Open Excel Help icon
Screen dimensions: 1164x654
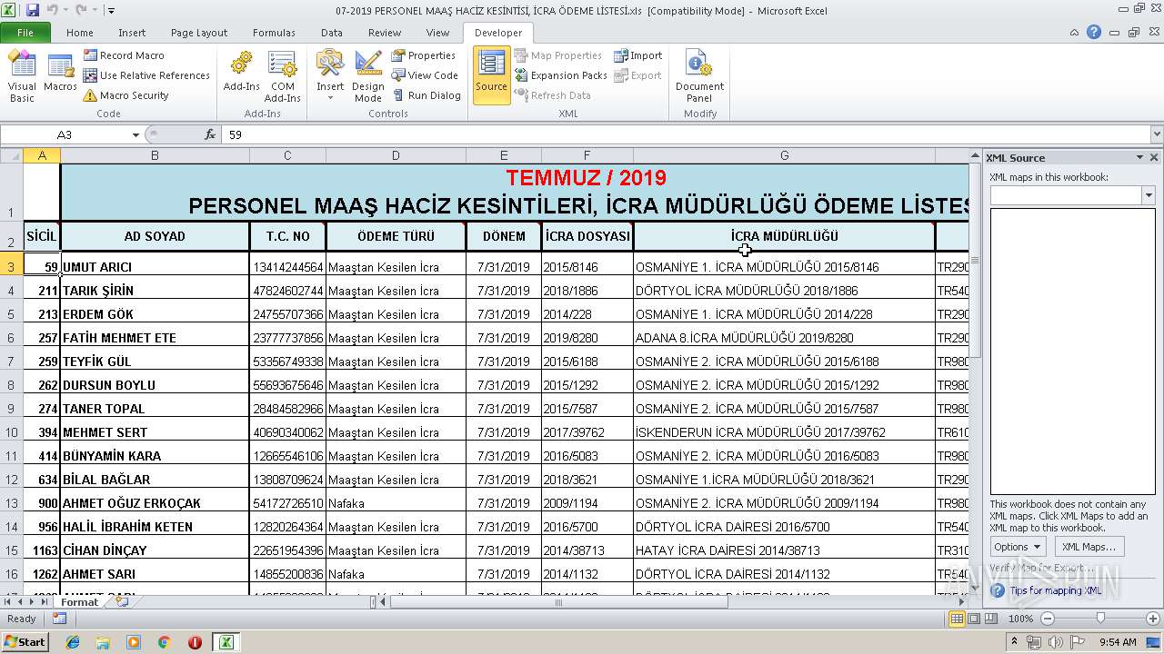pyautogui.click(x=1094, y=32)
